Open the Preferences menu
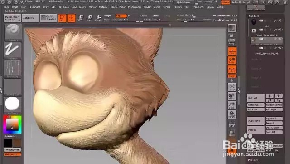The height and width of the screenshot is (164, 290). tap(135, 7)
